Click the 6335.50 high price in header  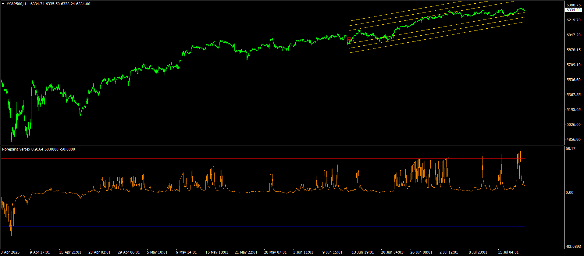pos(52,4)
